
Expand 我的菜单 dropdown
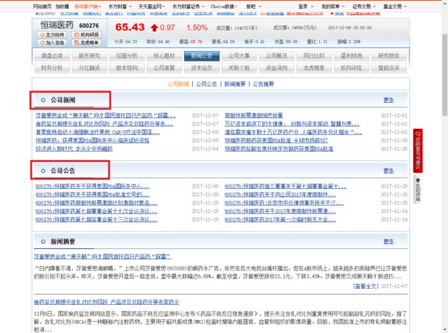(x=333, y=6)
